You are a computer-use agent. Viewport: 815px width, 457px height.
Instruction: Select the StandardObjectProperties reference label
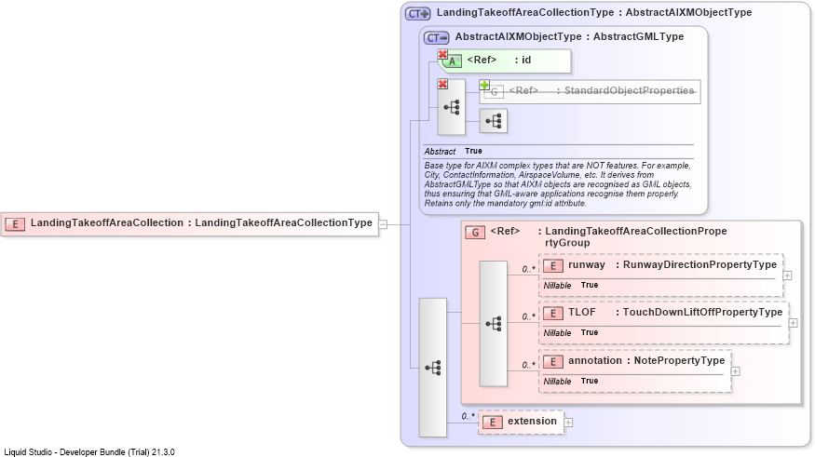(x=602, y=90)
